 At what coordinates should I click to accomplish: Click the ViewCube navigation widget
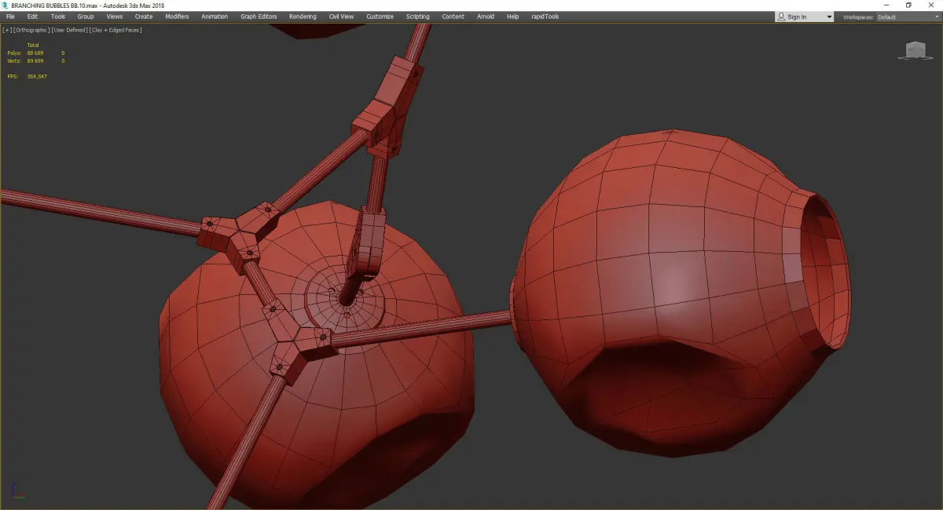pos(915,49)
